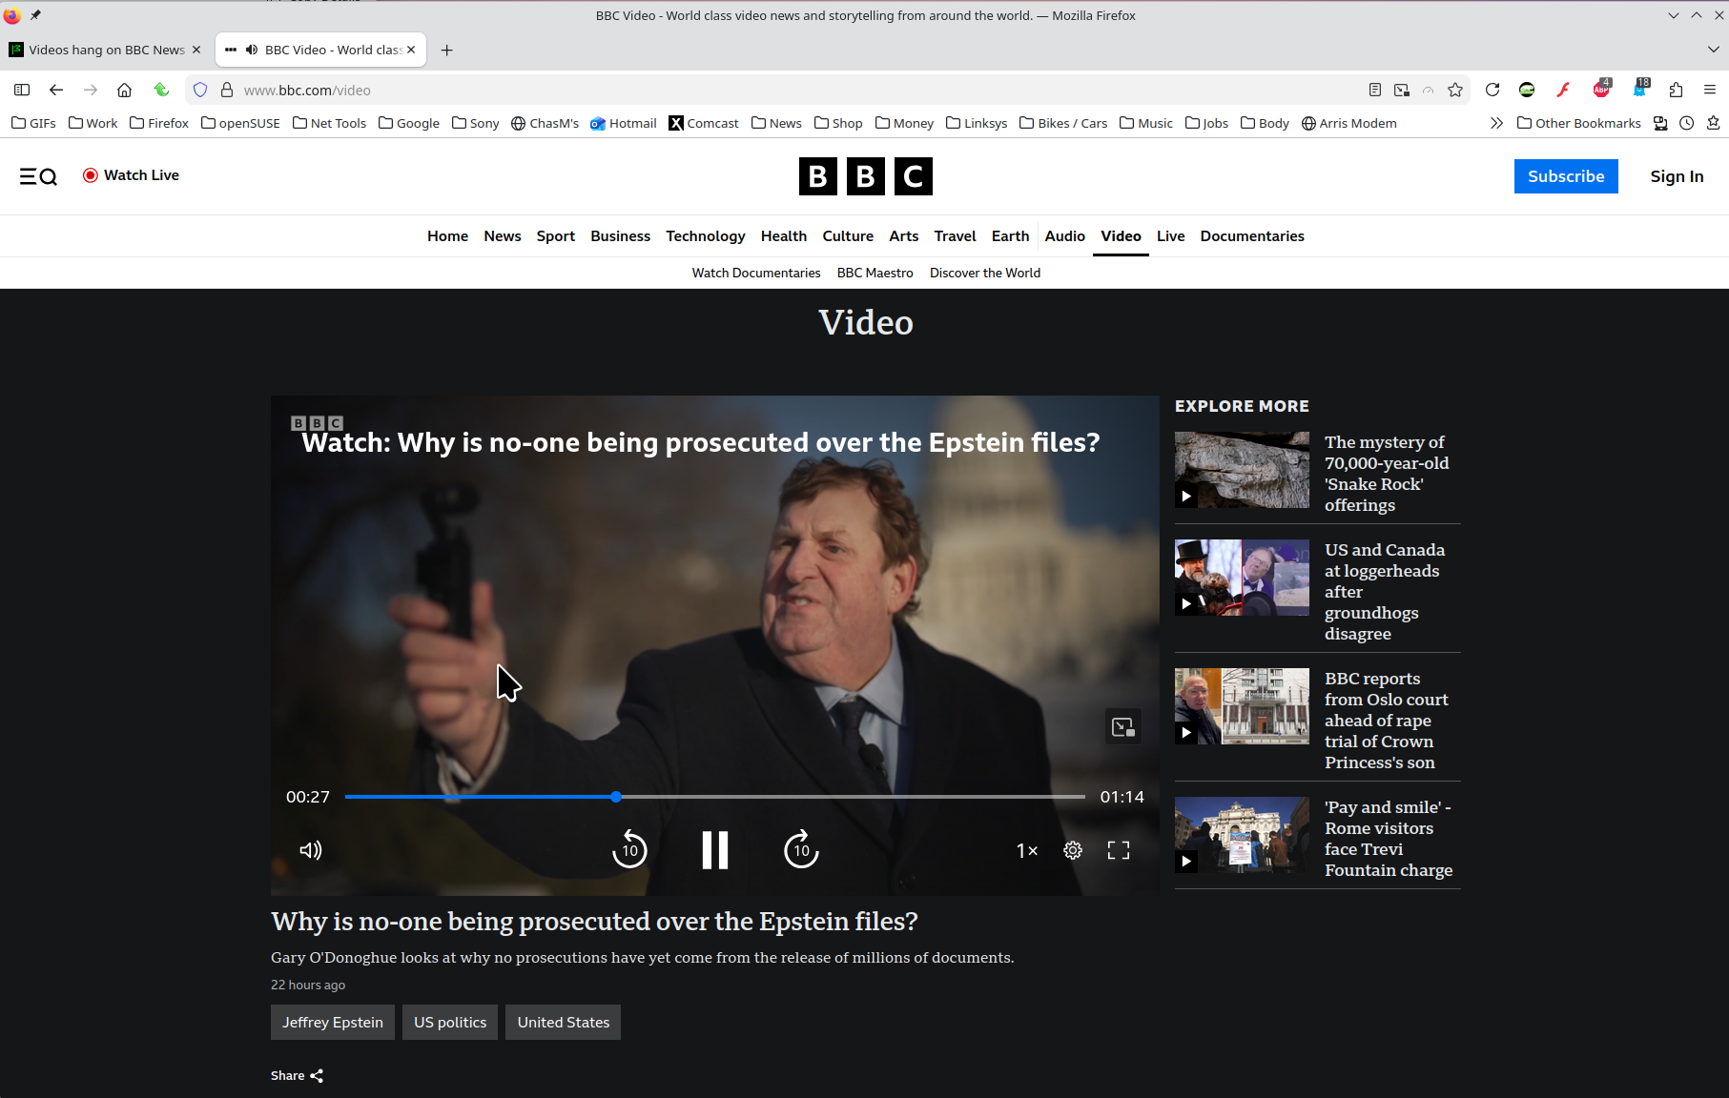Rewind video 10 seconds
The width and height of the screenshot is (1729, 1098).
pyautogui.click(x=629, y=850)
